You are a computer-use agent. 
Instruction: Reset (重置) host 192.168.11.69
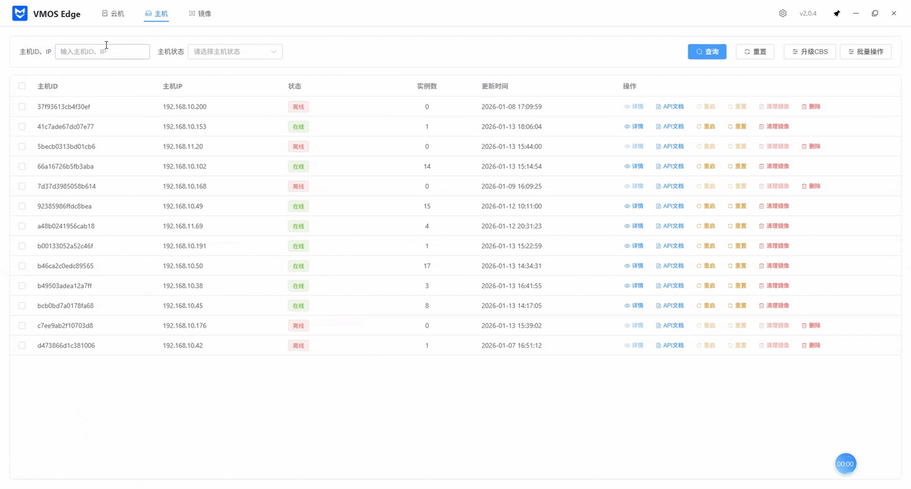pyautogui.click(x=737, y=226)
